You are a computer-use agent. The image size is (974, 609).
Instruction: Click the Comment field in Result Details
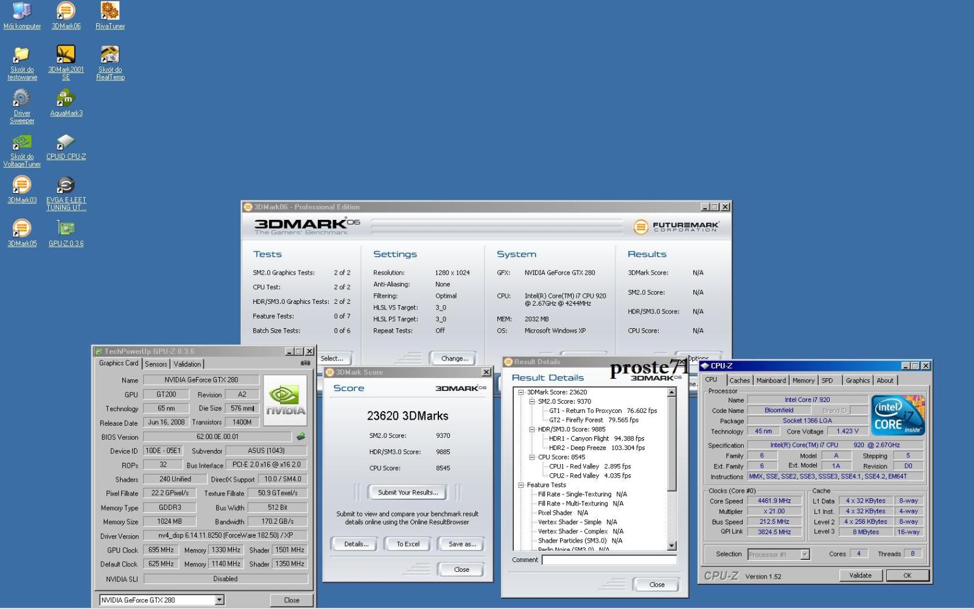point(609,560)
